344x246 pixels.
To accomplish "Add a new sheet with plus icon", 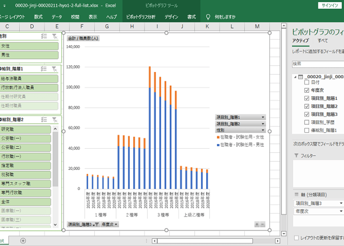I will [23, 241].
